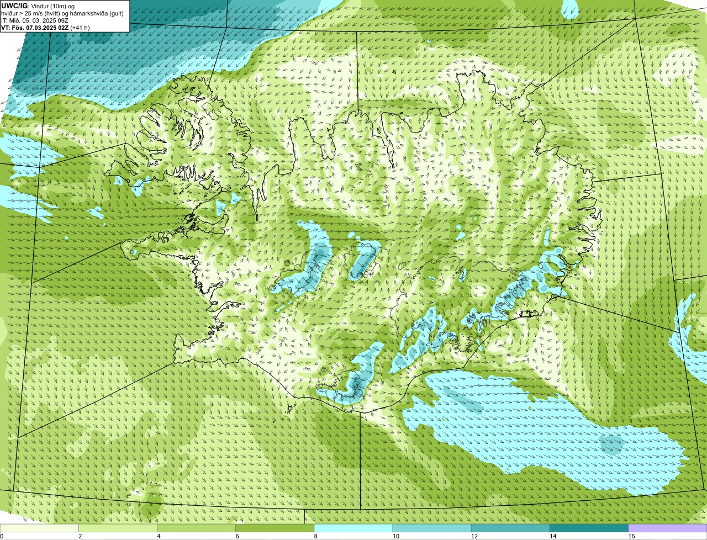Viewport: 707px width, 540px height.
Task: Click the legend label '8'
Action: click(x=315, y=536)
